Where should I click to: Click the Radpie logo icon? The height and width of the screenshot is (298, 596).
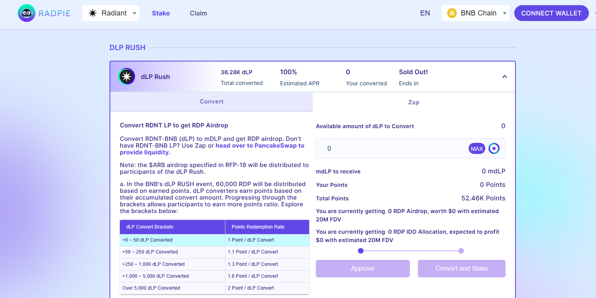tap(27, 13)
